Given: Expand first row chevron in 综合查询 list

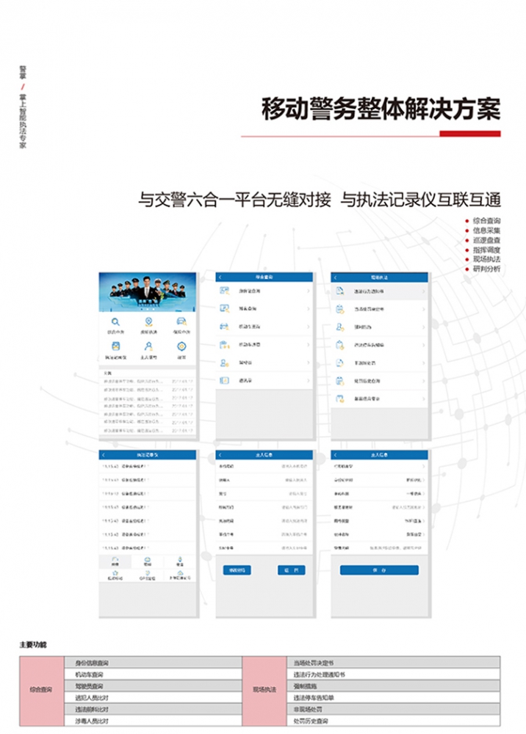Looking at the screenshot, I should (x=308, y=291).
